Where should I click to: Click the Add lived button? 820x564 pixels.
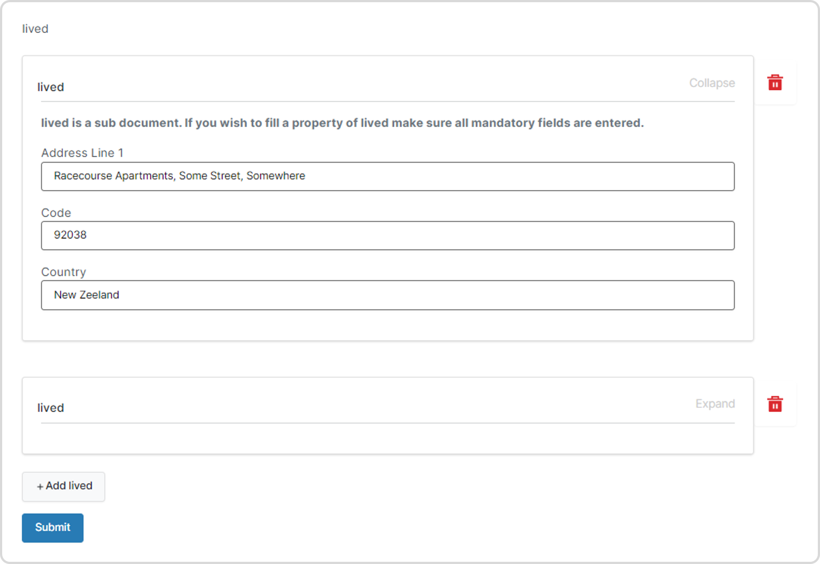coord(63,486)
